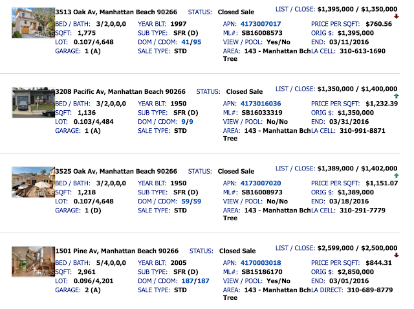
Task: Open the 3525 Oak Av listing thumbnail
Action: [x=33, y=182]
